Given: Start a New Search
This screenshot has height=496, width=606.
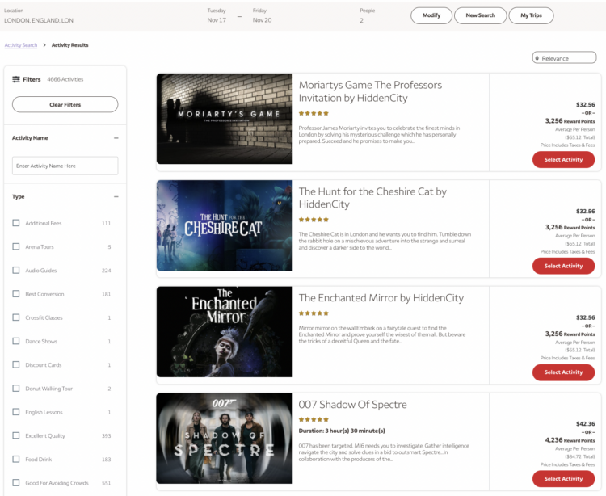Looking at the screenshot, I should pos(481,15).
